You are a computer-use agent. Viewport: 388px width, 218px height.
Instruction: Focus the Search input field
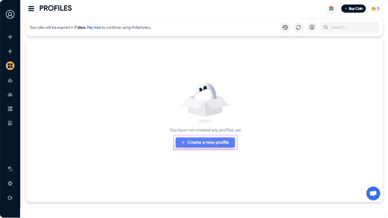tap(353, 27)
